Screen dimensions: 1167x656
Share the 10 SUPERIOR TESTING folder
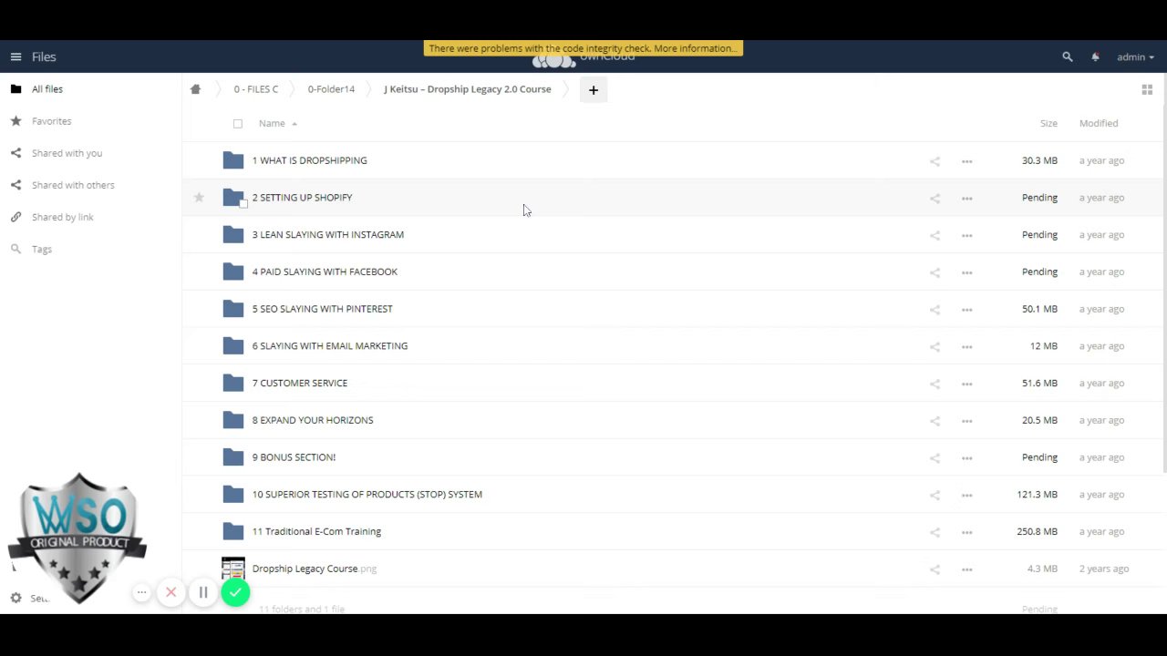coord(935,495)
